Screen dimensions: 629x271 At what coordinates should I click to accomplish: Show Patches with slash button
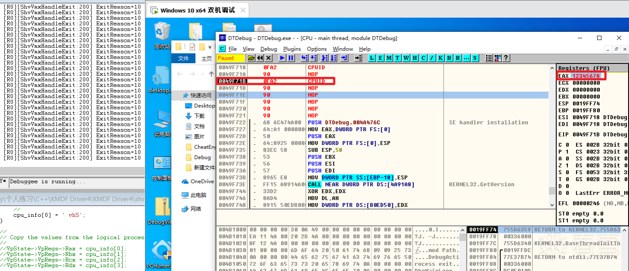pos(432,58)
